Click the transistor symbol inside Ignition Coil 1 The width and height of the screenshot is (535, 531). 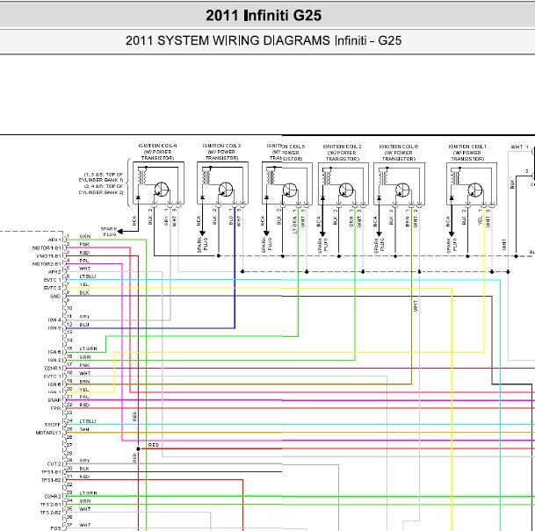tap(475, 190)
